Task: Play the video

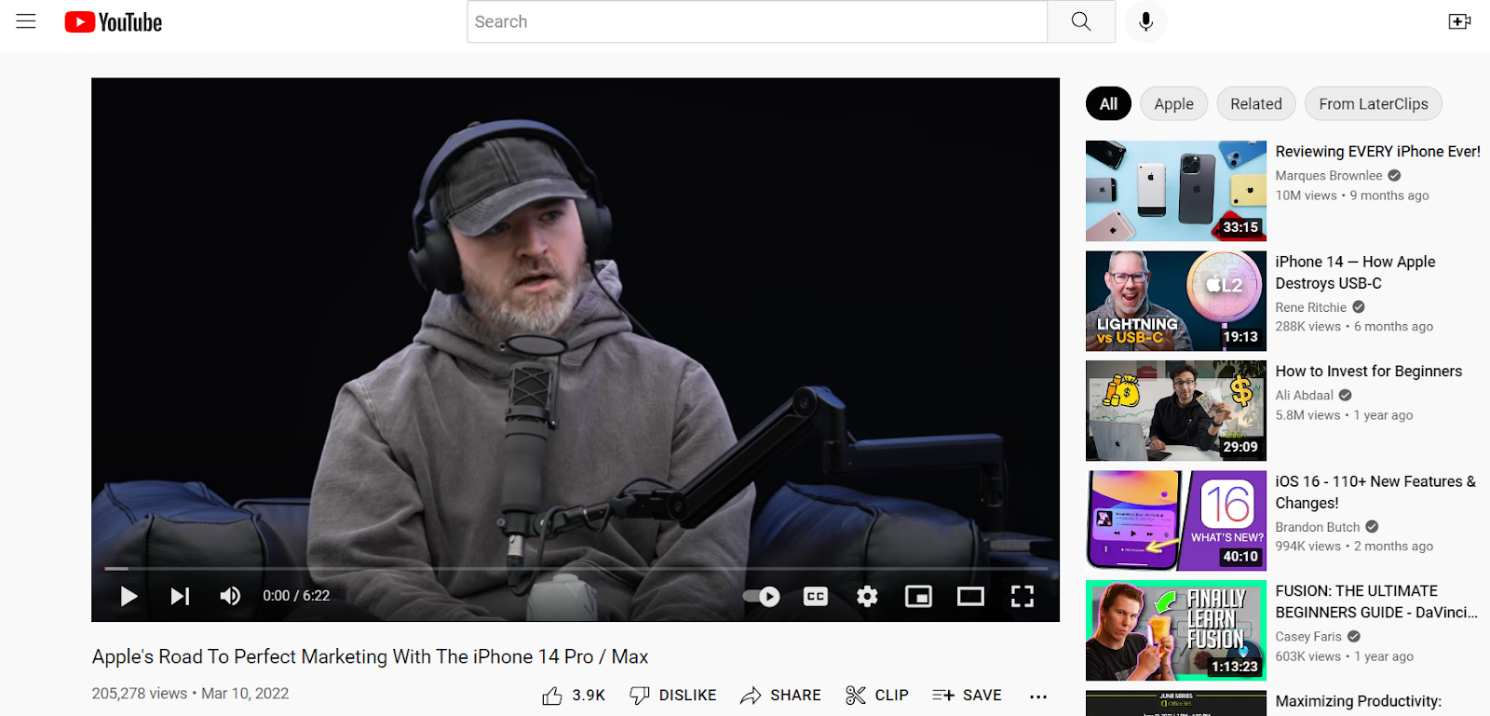Action: coord(129,596)
